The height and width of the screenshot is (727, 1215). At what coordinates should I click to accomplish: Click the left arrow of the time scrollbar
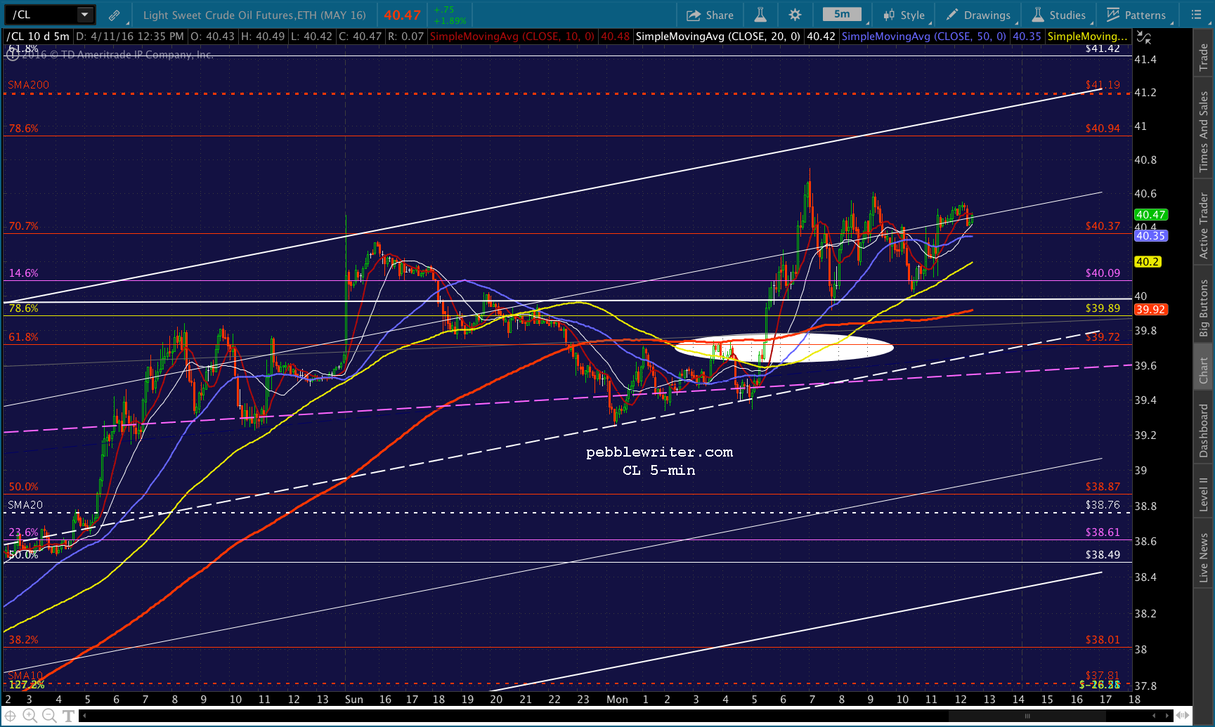click(84, 716)
